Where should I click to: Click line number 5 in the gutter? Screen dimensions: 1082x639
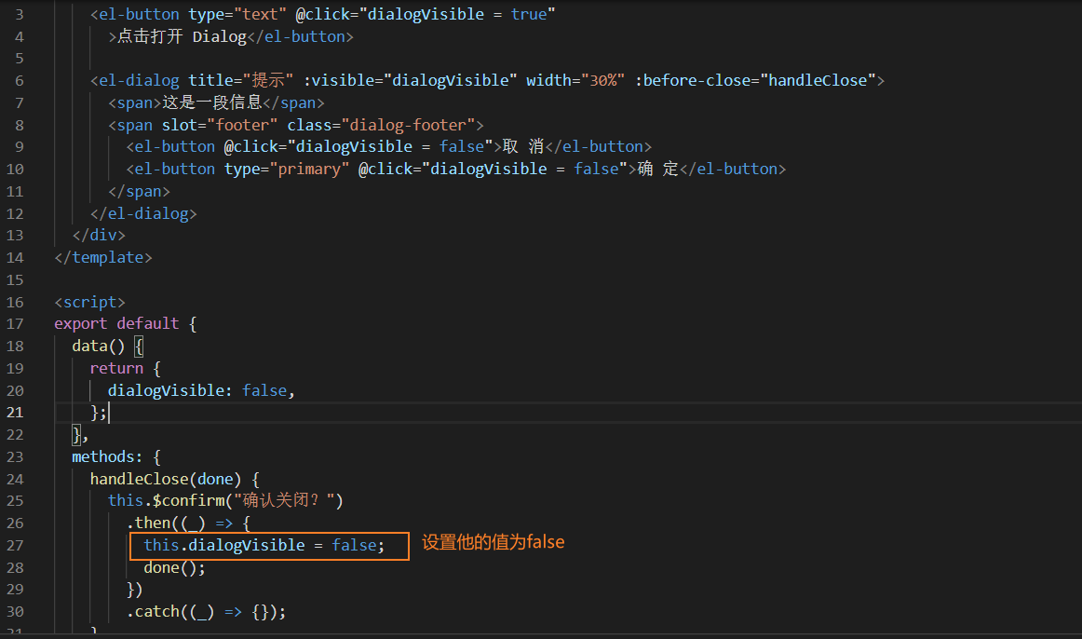(x=20, y=59)
